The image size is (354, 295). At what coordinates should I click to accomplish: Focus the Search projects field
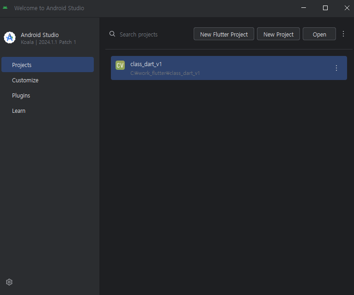click(x=149, y=34)
